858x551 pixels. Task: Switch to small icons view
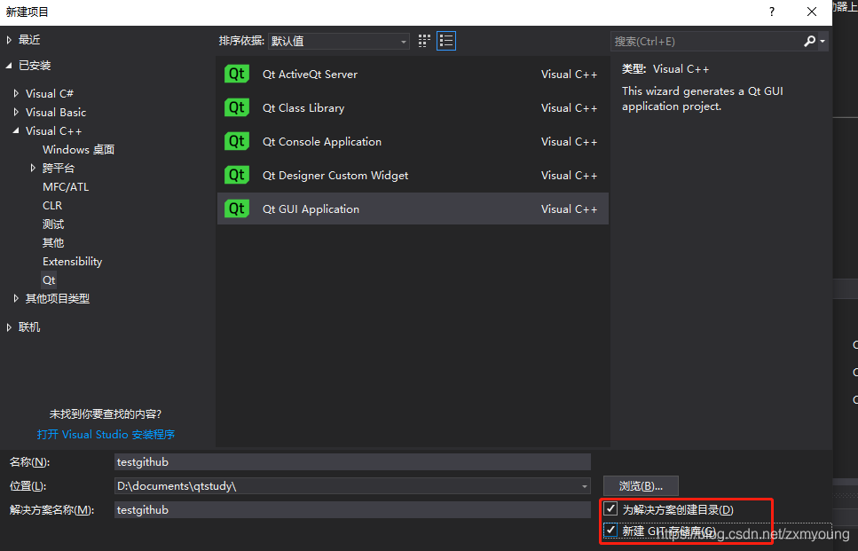click(x=423, y=40)
